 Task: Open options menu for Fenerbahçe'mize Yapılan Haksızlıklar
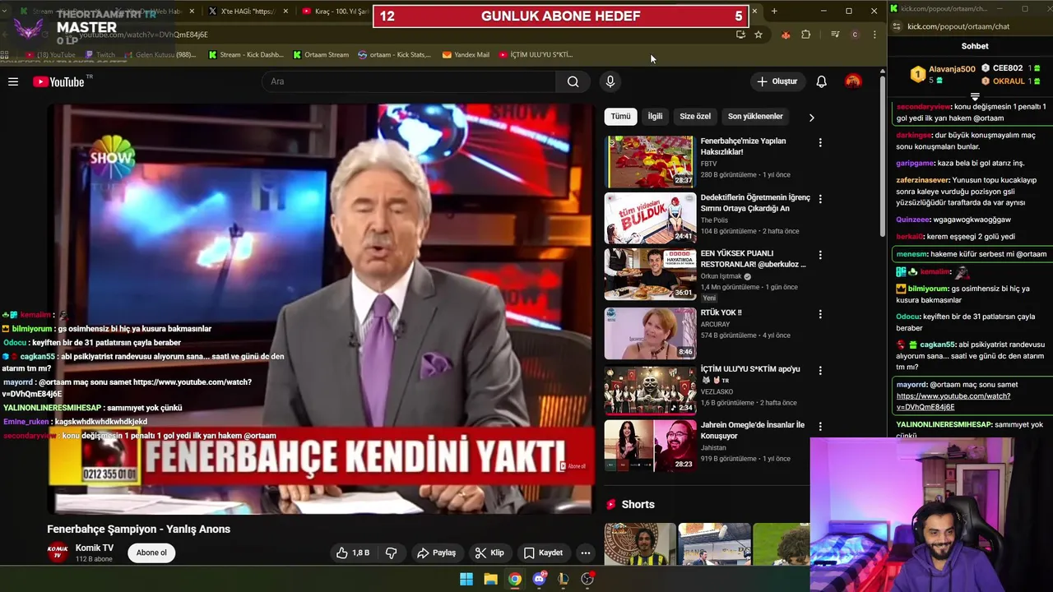[820, 142]
